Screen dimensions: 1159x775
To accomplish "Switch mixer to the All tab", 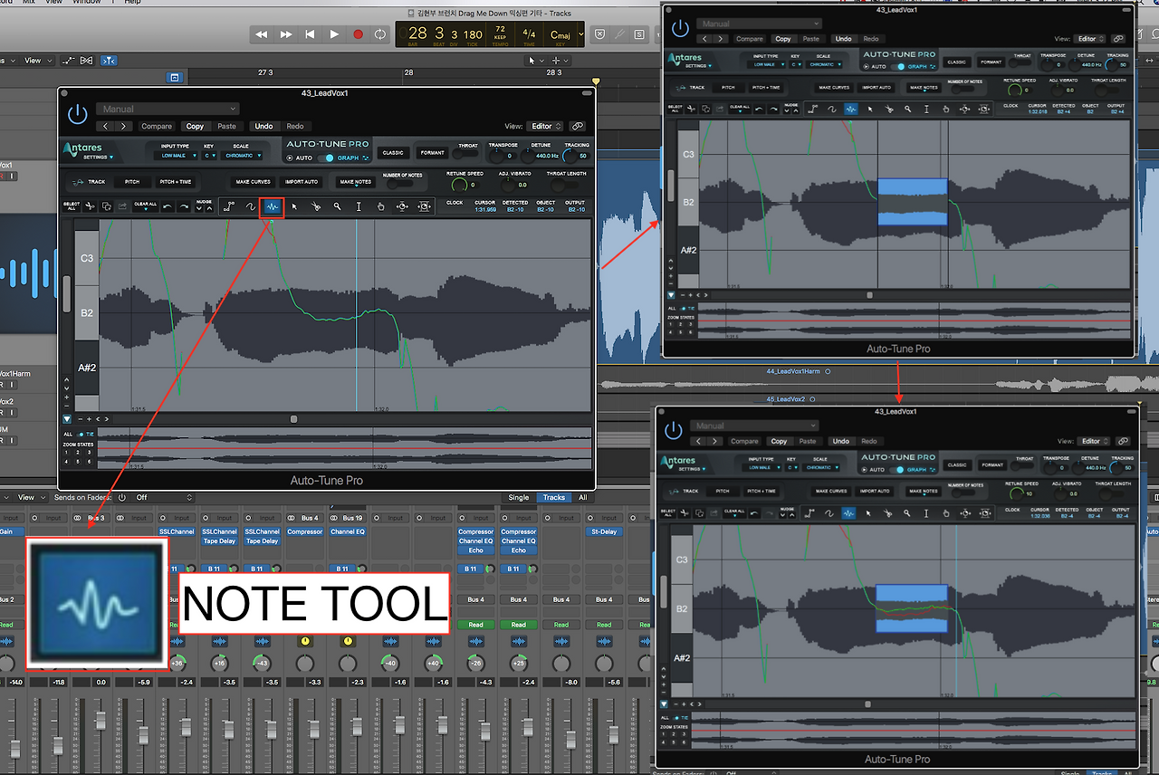I will click(x=582, y=497).
